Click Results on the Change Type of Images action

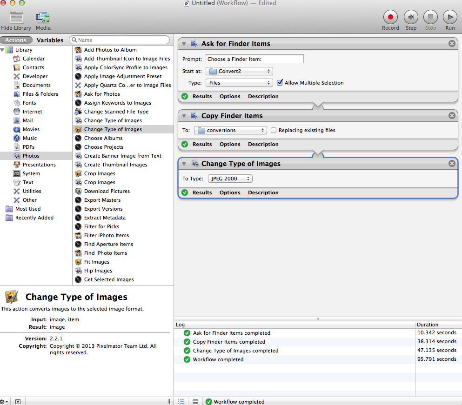pyautogui.click(x=202, y=193)
